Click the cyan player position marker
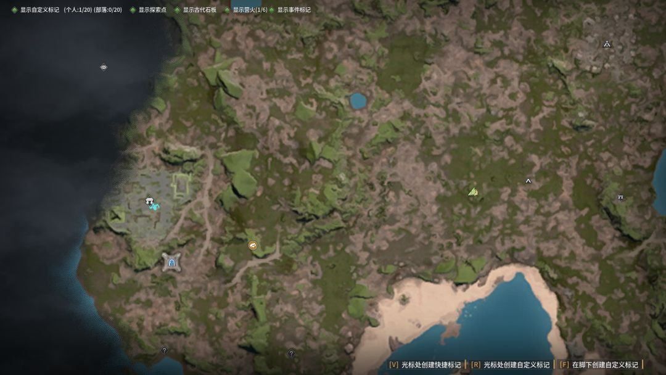Screen dimensions: 666x375 (x=154, y=207)
